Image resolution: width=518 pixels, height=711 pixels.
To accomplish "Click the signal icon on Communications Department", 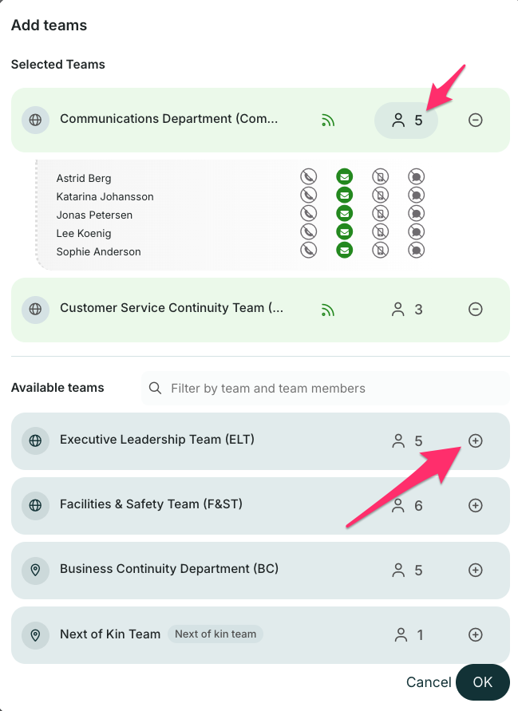I will [x=328, y=120].
